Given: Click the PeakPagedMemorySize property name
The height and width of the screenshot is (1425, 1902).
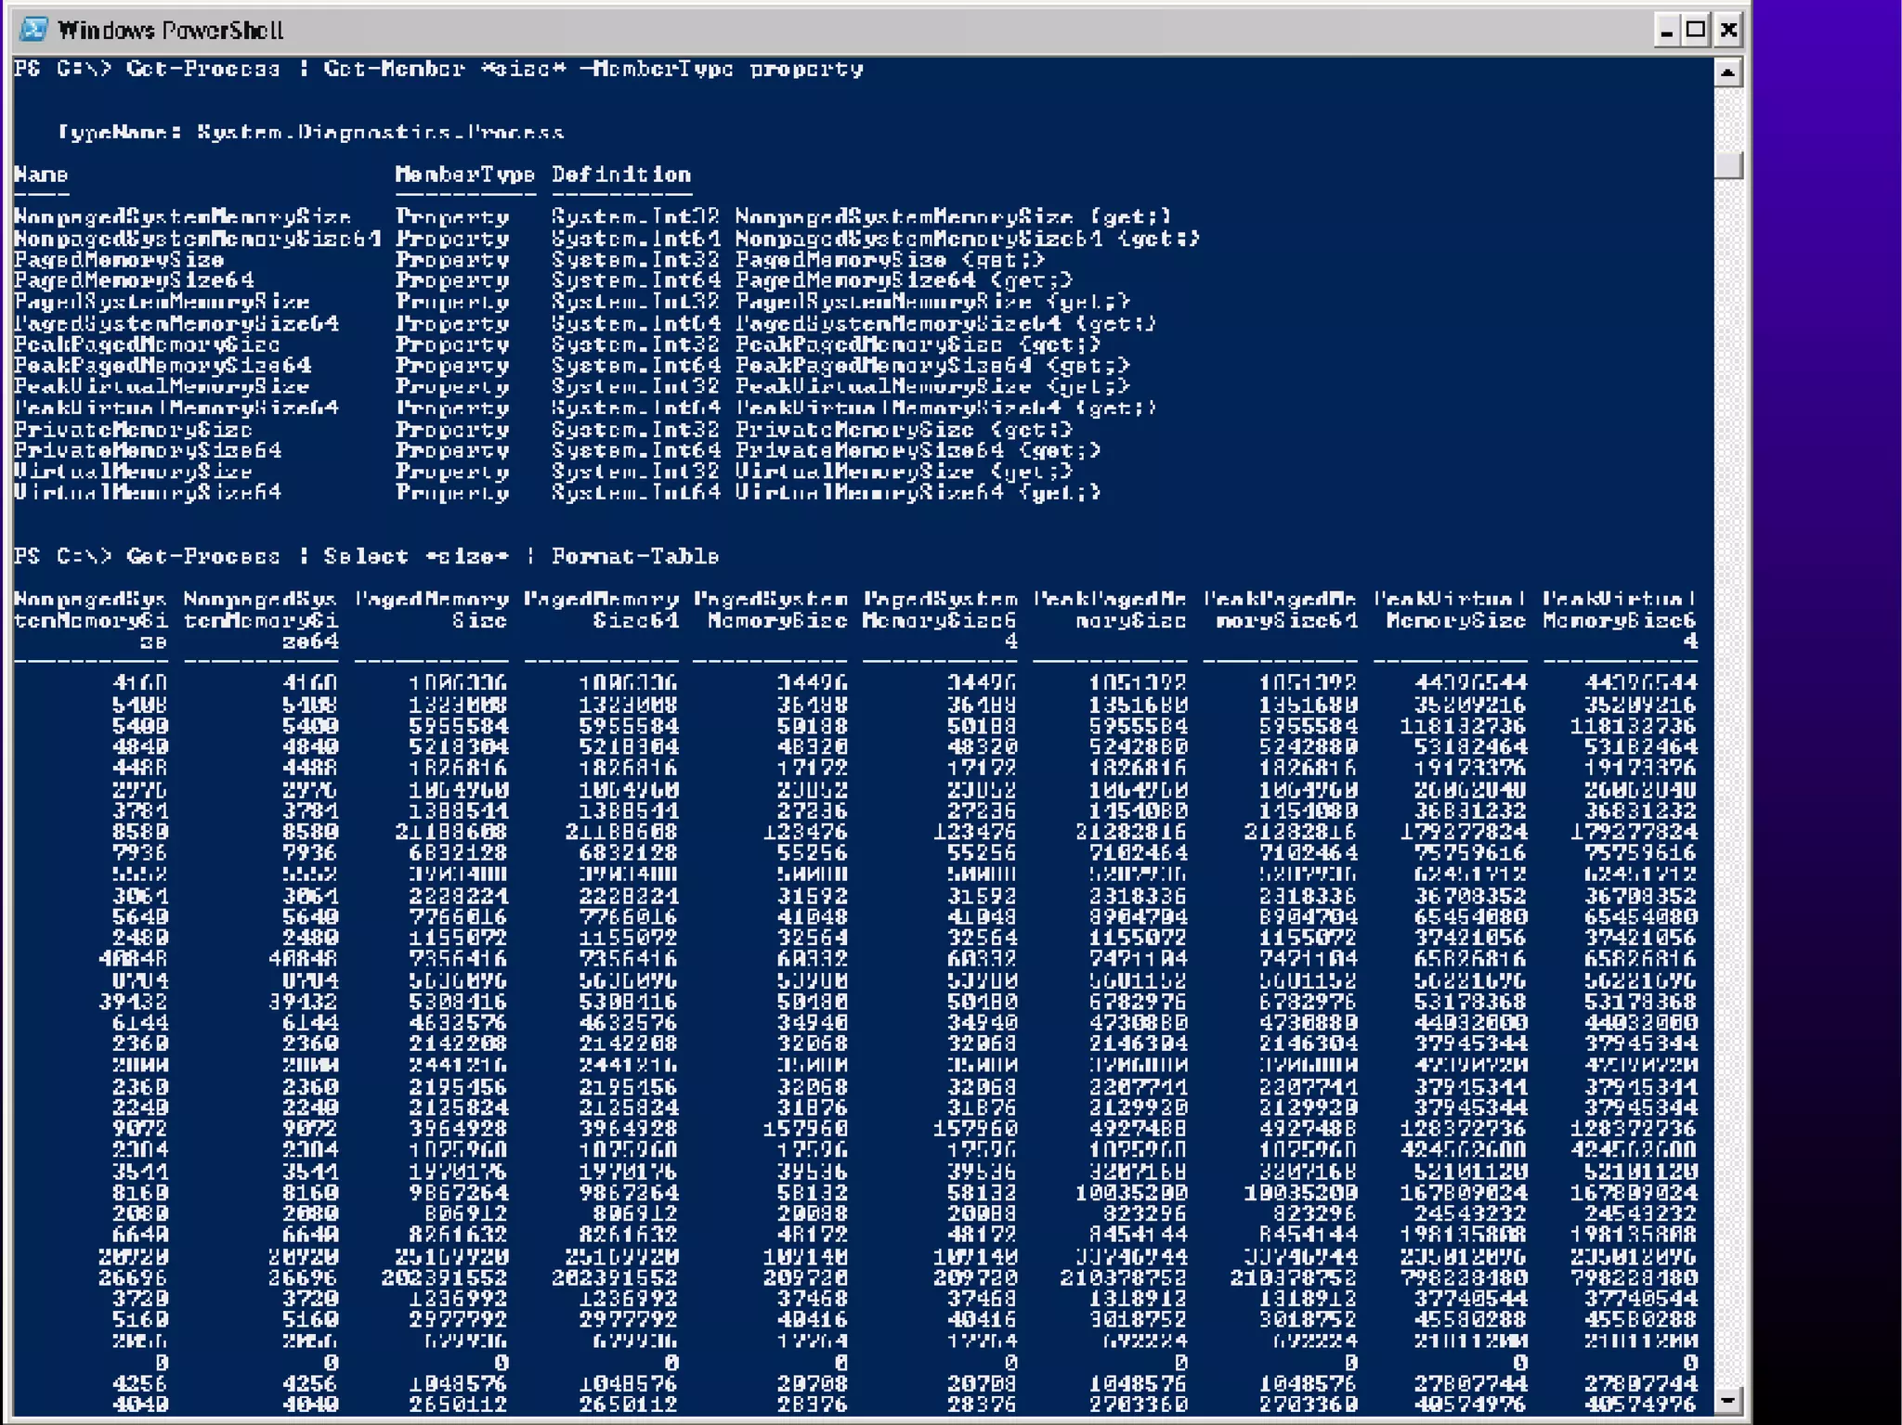Looking at the screenshot, I should (146, 344).
